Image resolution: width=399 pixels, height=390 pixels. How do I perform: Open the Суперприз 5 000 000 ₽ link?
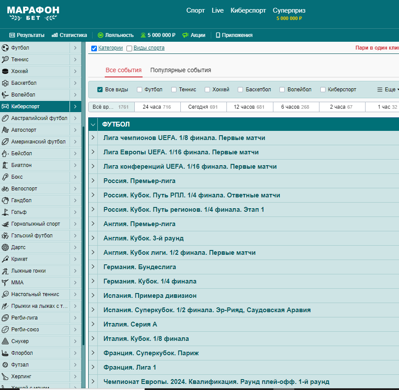289,14
